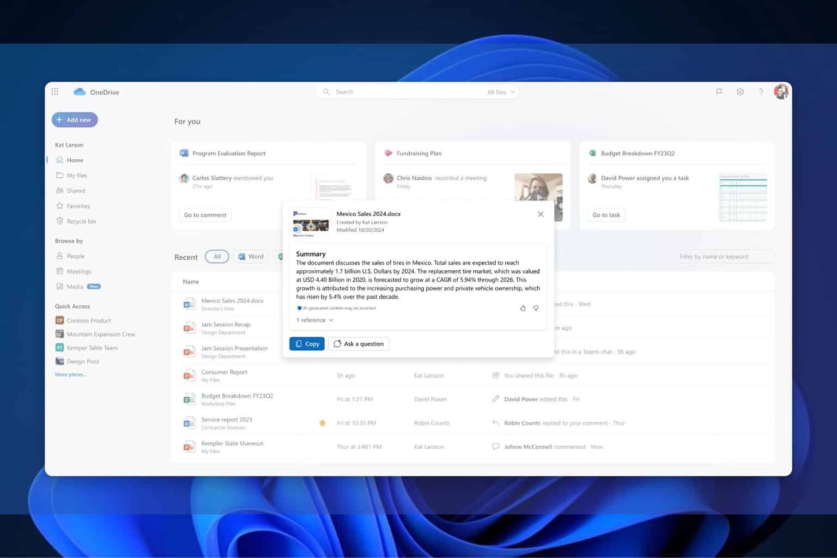The width and height of the screenshot is (837, 558).
Task: Browse by People
Action: point(75,256)
